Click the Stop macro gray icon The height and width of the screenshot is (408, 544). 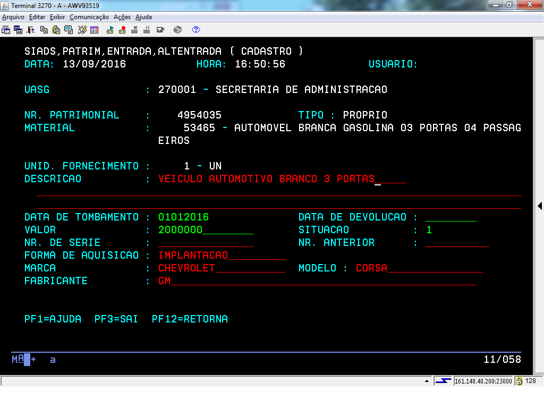[x=134, y=30]
